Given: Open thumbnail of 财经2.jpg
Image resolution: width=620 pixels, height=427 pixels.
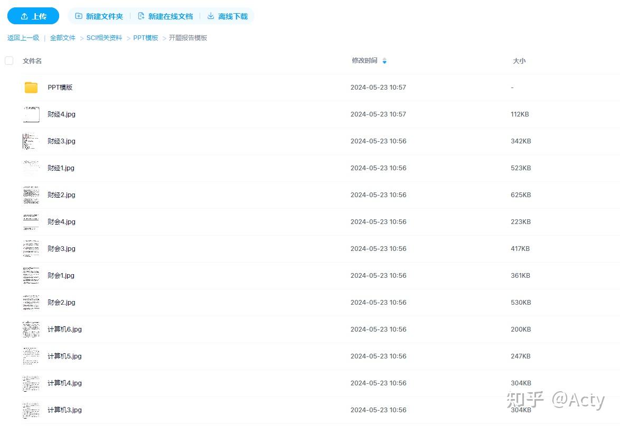Looking at the screenshot, I should pos(31,195).
